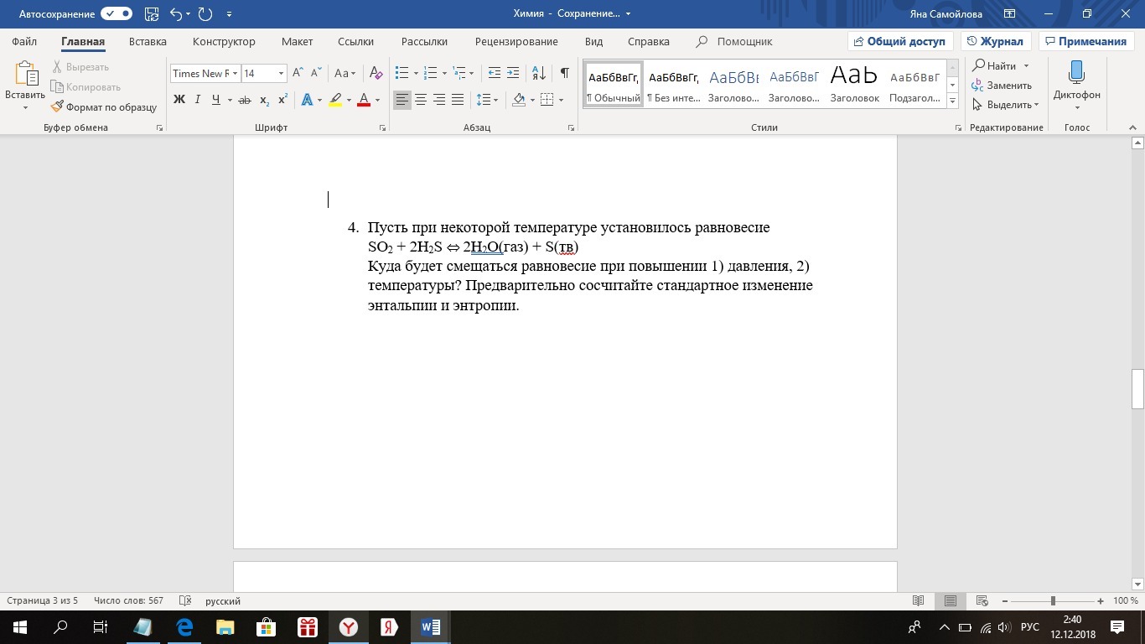Click the yellow text highlight color button

pos(335,100)
